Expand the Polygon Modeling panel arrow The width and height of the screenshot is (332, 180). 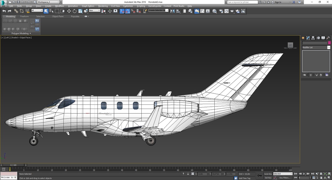point(30,33)
